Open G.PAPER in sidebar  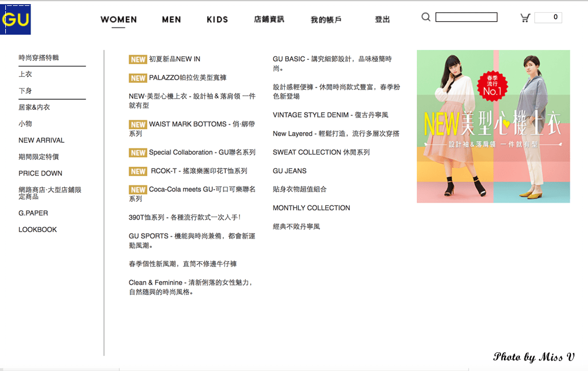[x=33, y=213]
